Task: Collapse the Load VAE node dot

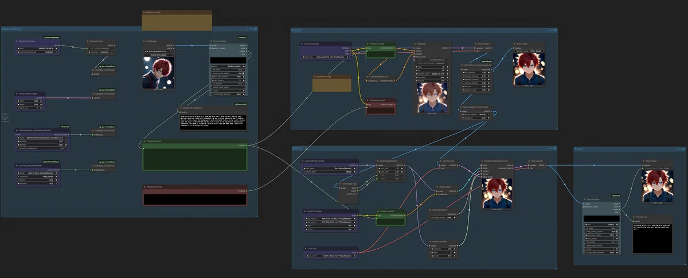Action: [305, 248]
